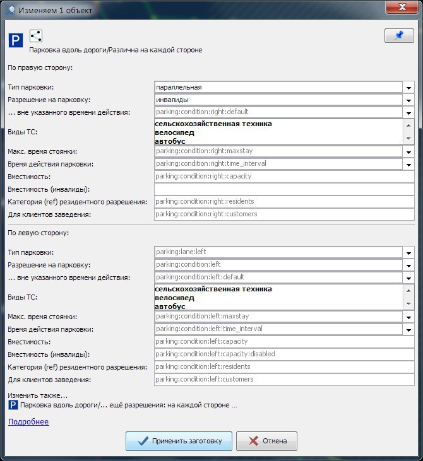Click the way/relation share-style icon
423x461 pixels.
click(x=36, y=36)
